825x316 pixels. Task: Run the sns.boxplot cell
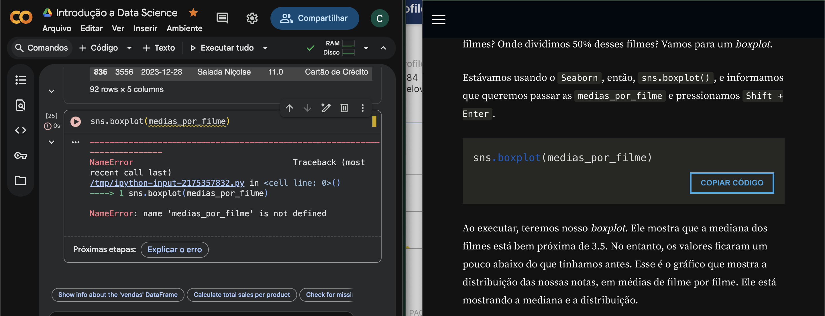(x=76, y=121)
